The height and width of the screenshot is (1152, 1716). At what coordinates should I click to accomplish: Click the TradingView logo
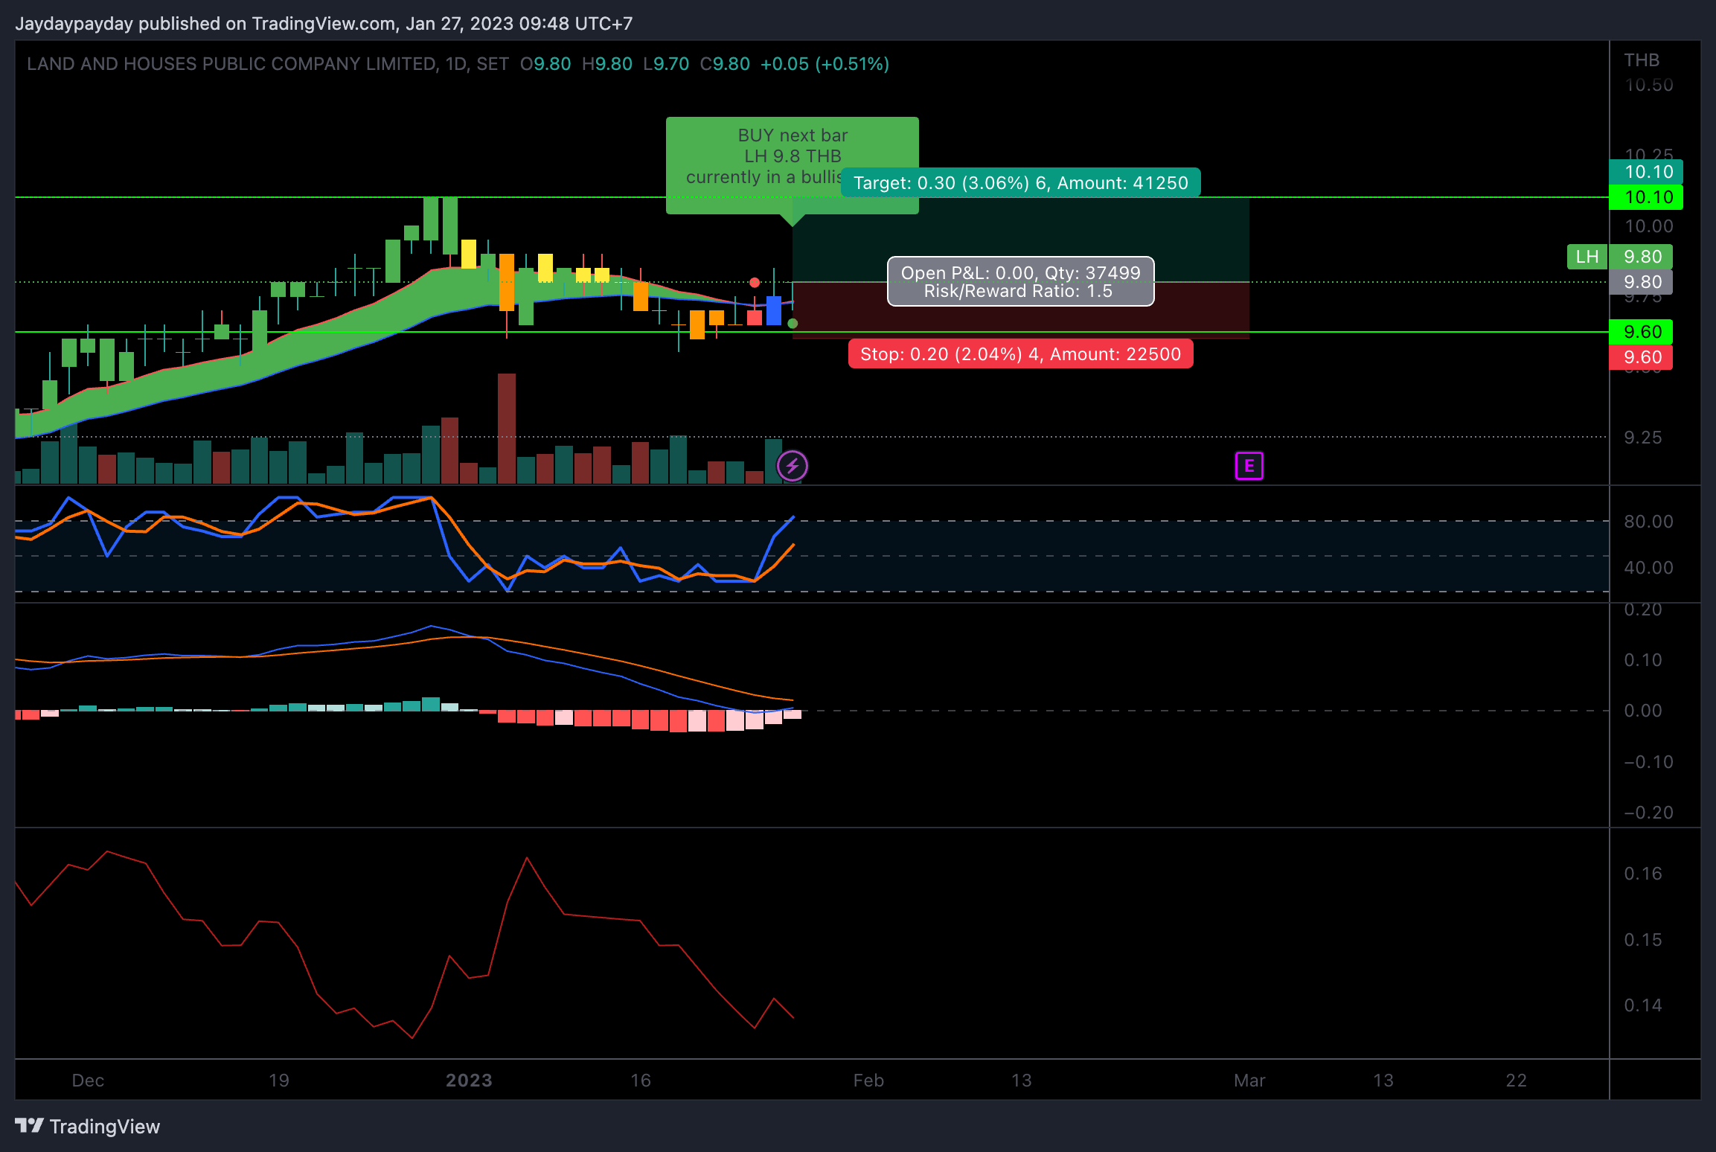point(87,1126)
